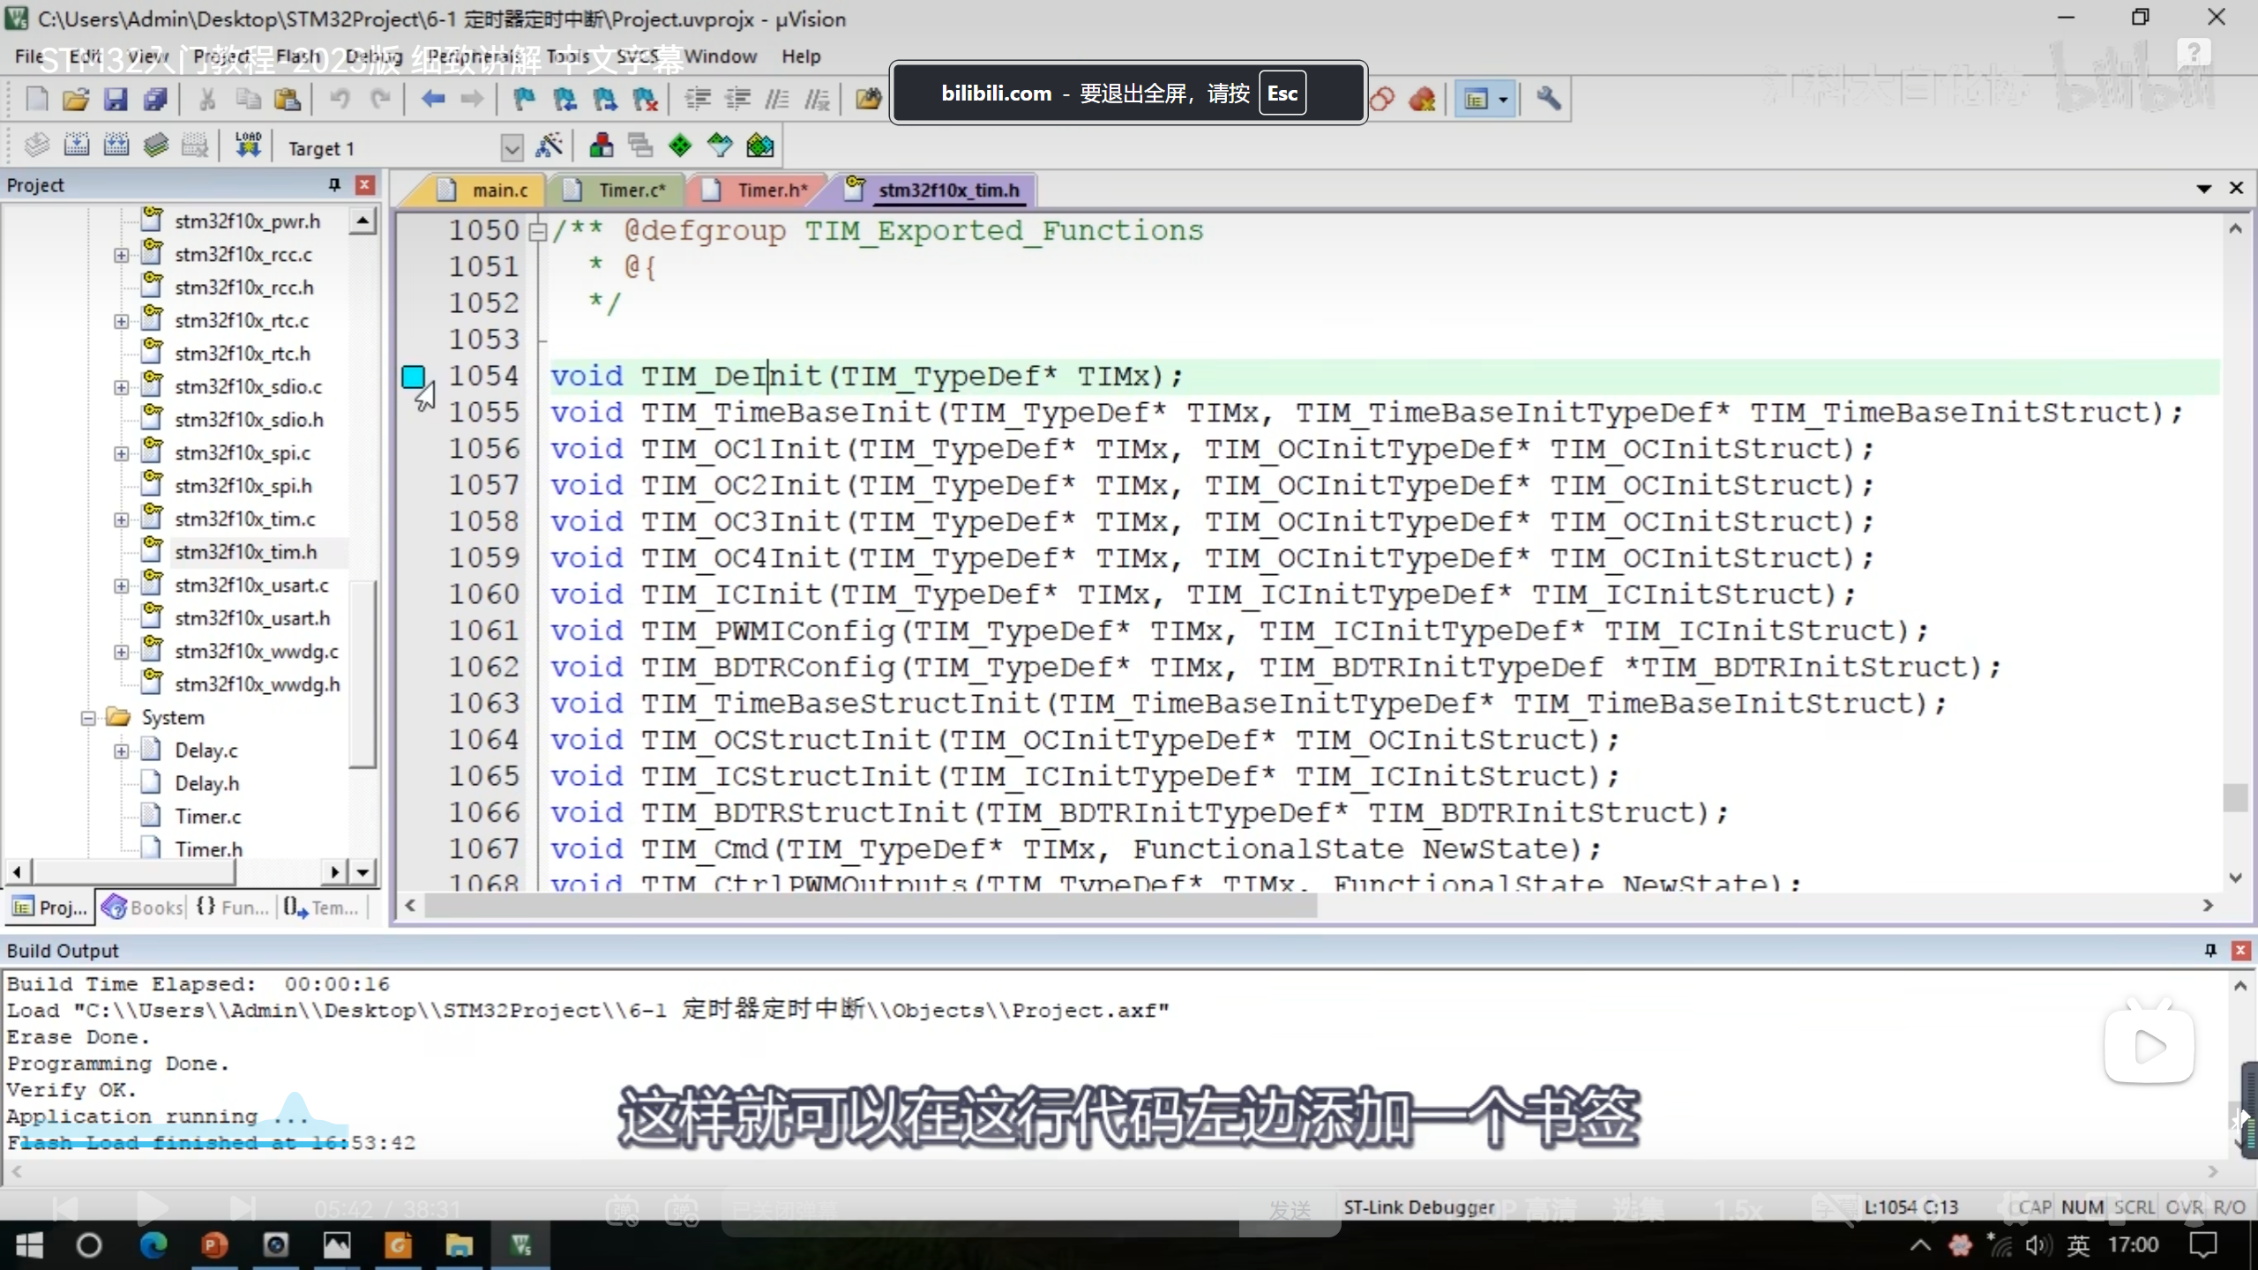The image size is (2258, 1270).
Task: Click the navigate backward blue arrow
Action: 432,99
